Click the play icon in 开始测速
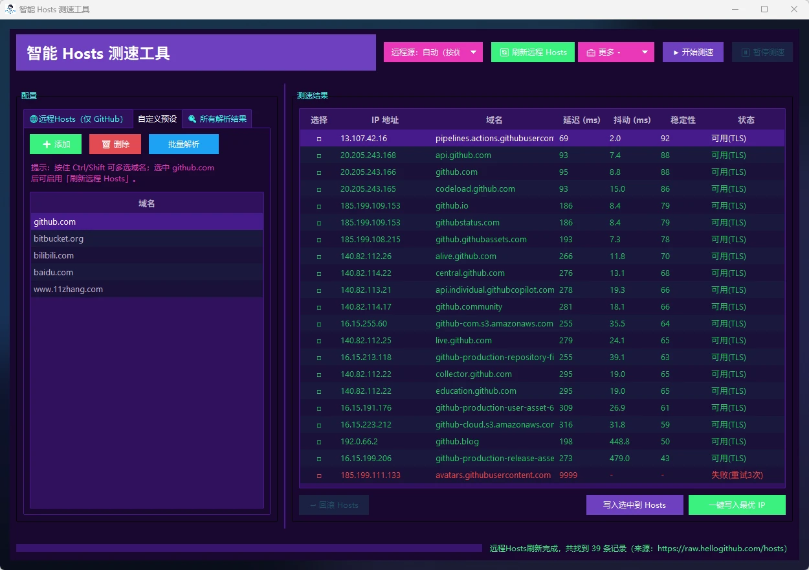The height and width of the screenshot is (570, 809). pos(676,52)
